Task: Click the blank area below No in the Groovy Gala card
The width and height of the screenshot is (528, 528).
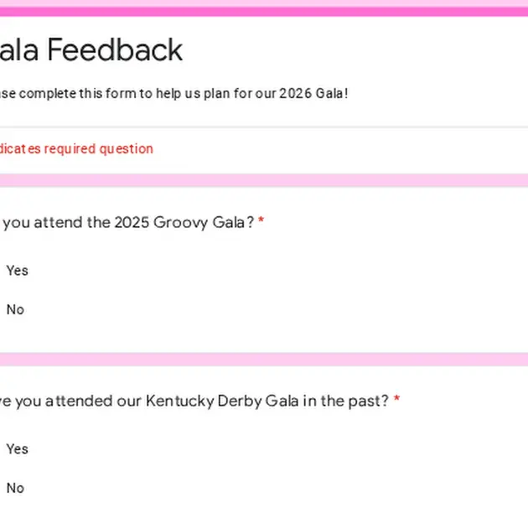Action: click(x=264, y=335)
